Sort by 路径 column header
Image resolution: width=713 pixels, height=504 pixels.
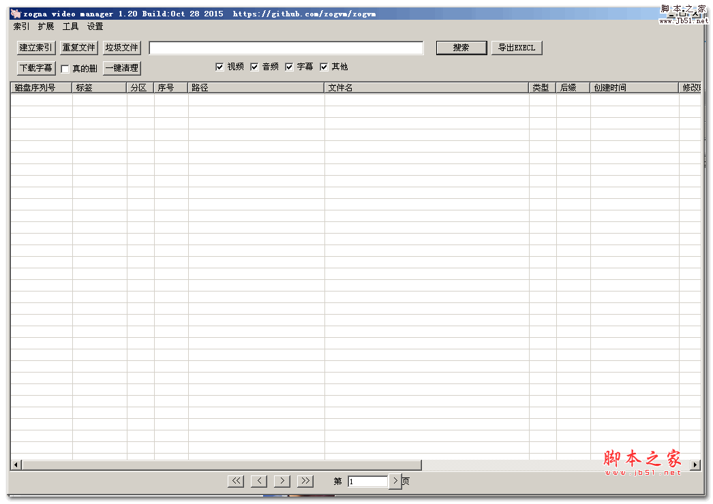256,88
